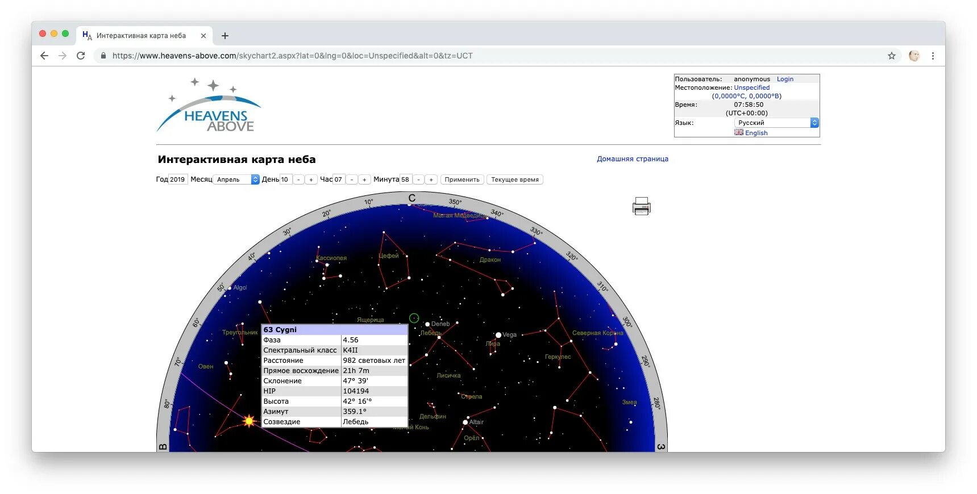The height and width of the screenshot is (494, 977).
Task: Click the Algol star label
Action: 240,287
